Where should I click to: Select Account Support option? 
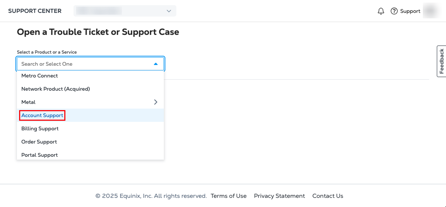[42, 115]
